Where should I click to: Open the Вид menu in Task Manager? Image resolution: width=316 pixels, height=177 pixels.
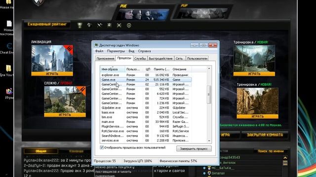[x=131, y=51]
